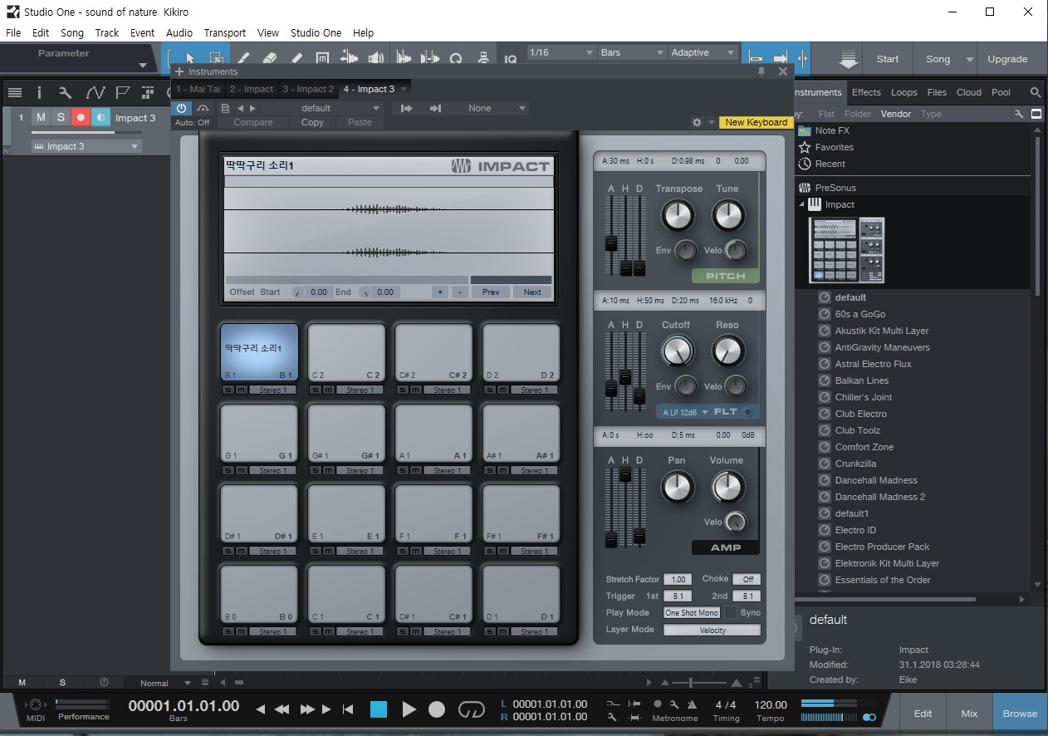The height and width of the screenshot is (736, 1048).
Task: Open the Recent clock item in the browser
Action: coord(805,164)
